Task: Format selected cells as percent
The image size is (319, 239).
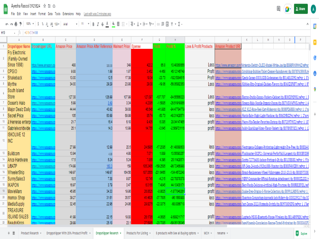Action: coord(42,24)
